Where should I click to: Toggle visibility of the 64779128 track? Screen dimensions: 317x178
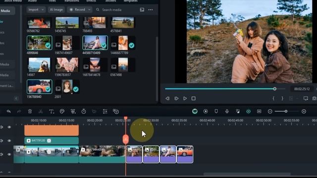click(x=9, y=140)
